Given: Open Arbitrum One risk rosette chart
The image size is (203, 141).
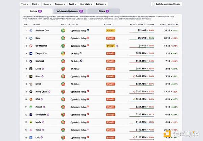Looking at the screenshot, I should pyautogui.click(x=63, y=31).
